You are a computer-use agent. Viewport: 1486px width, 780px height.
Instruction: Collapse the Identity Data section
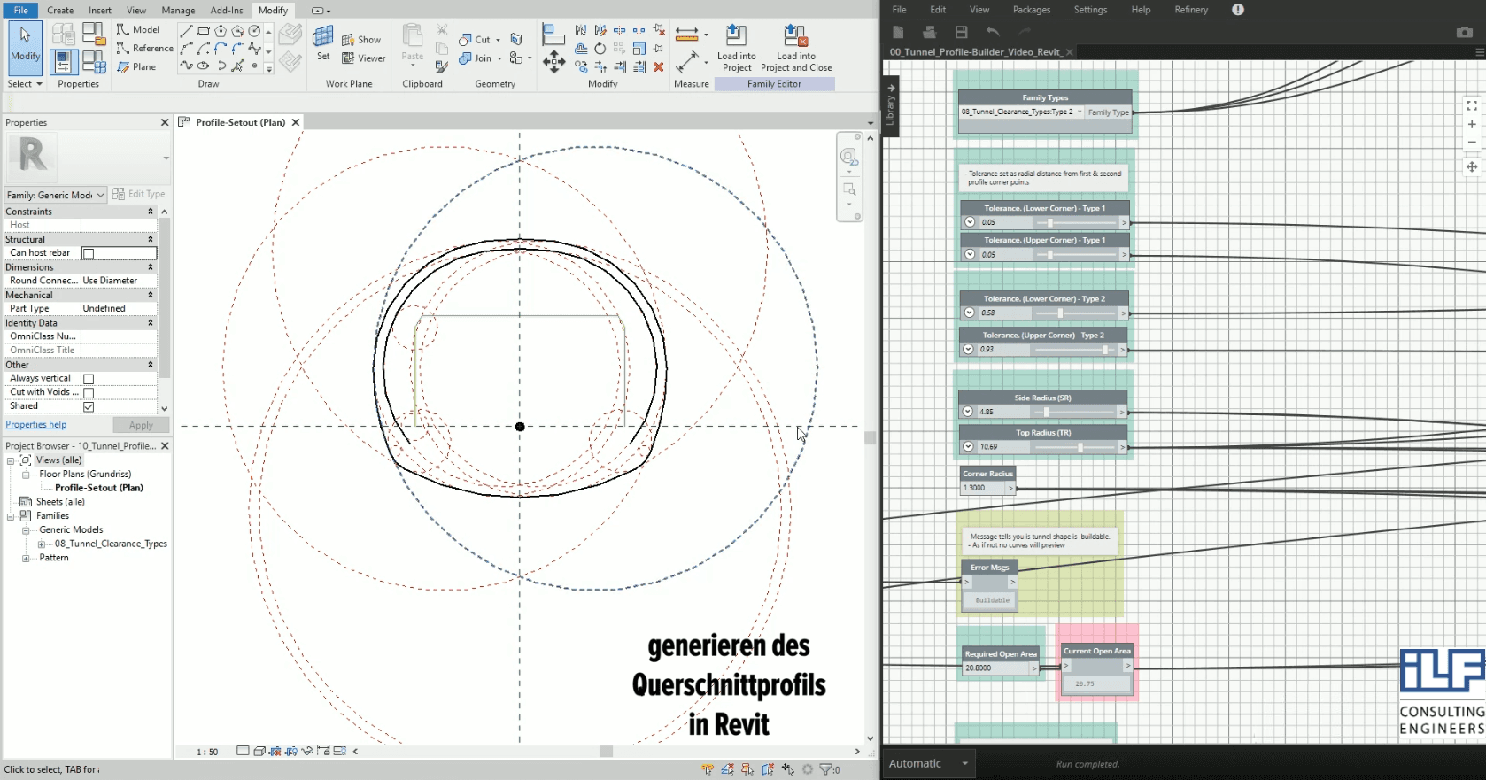pyautogui.click(x=150, y=323)
